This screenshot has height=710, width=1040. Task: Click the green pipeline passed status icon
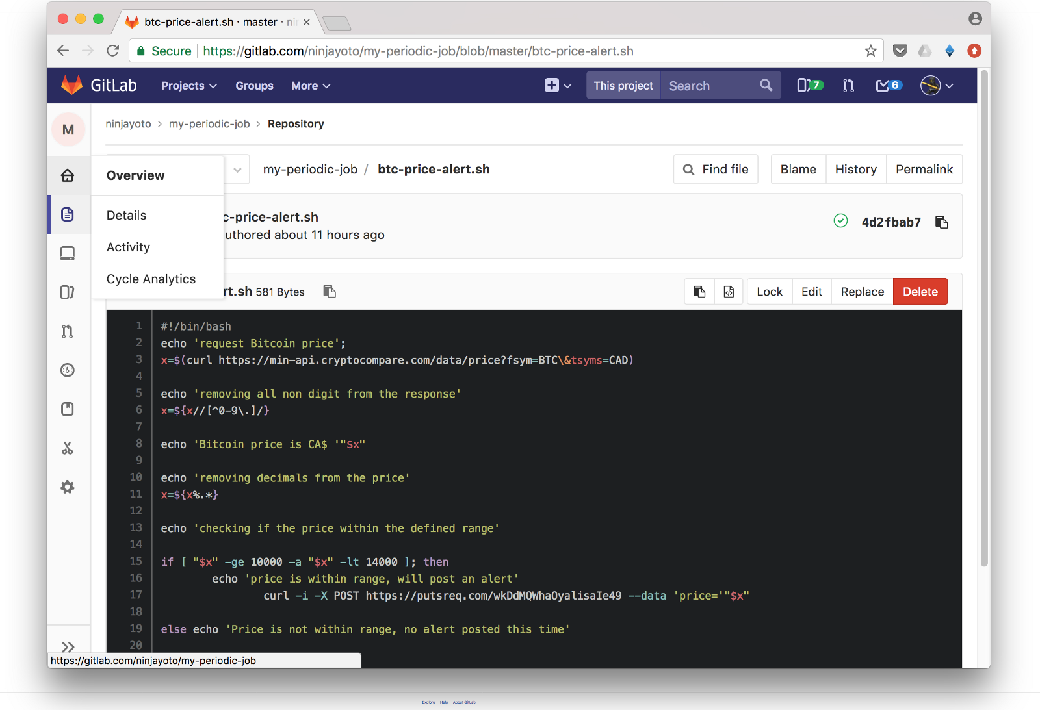[x=840, y=221]
